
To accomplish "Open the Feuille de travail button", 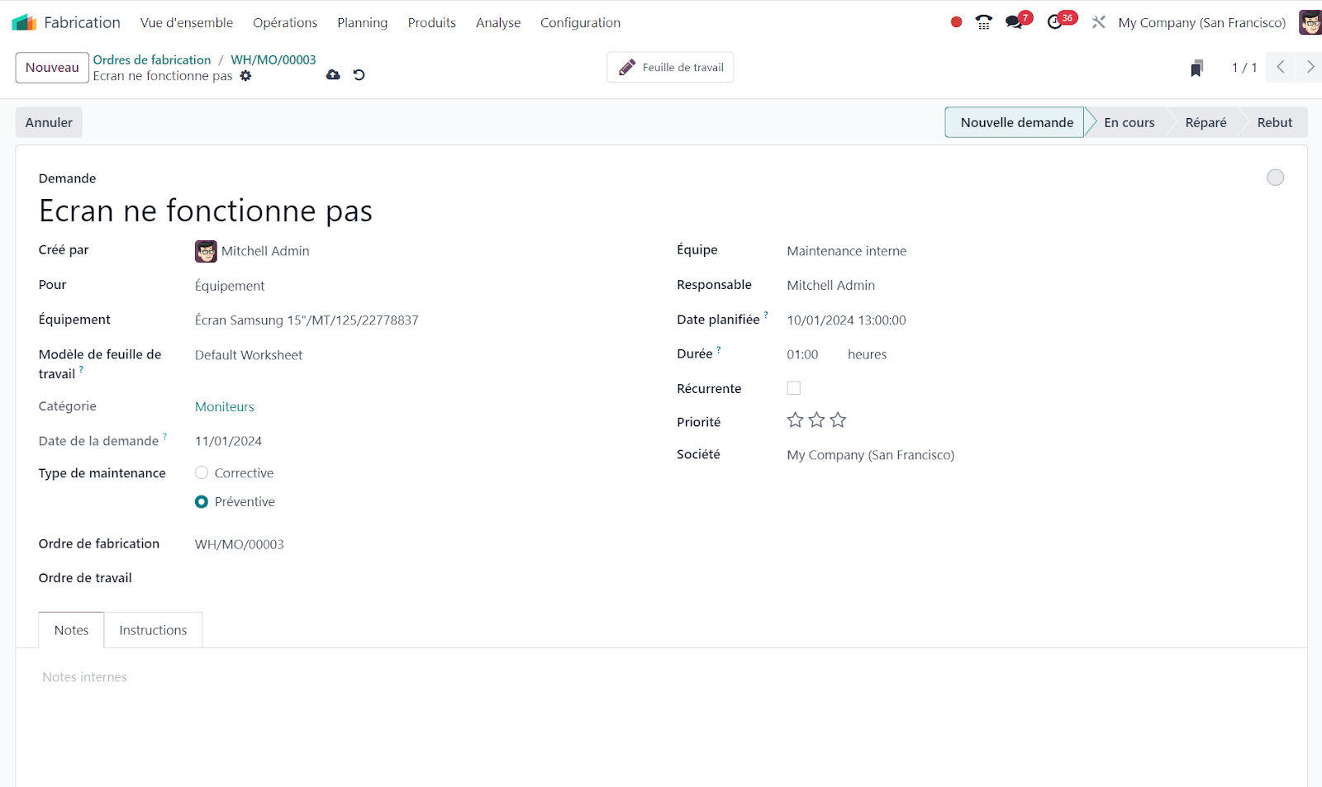I will pos(670,68).
